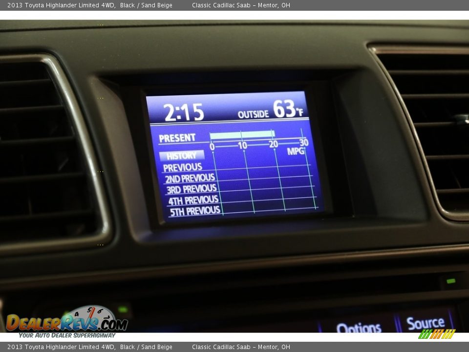Tap the MPG unit label

click(296, 152)
